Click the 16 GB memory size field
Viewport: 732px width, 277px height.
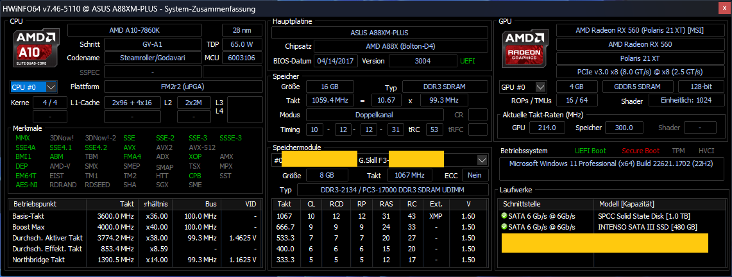pyautogui.click(x=330, y=87)
